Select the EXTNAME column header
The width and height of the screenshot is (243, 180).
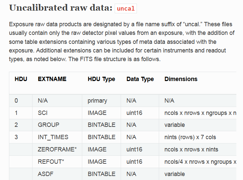(x=52, y=79)
